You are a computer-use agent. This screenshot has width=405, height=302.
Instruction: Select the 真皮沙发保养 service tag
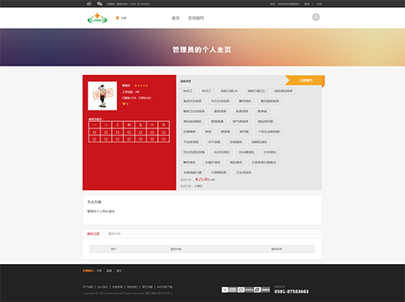[192, 101]
